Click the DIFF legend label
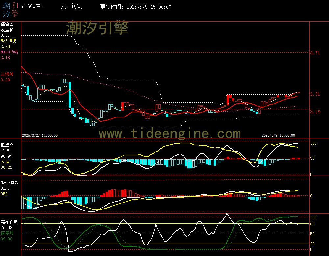The width and height of the screenshot is (329, 256). [x=5, y=188]
